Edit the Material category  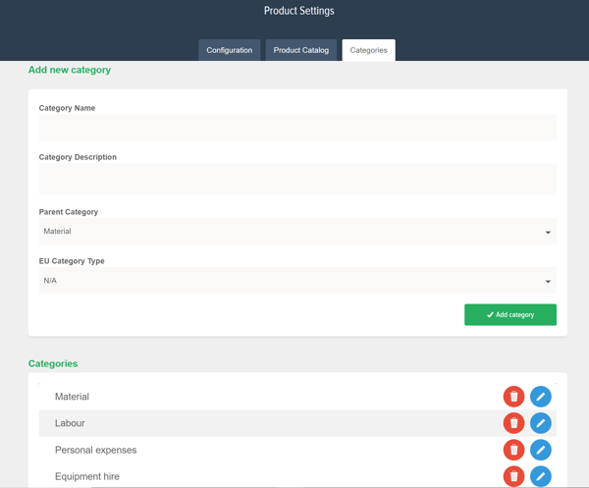click(541, 397)
